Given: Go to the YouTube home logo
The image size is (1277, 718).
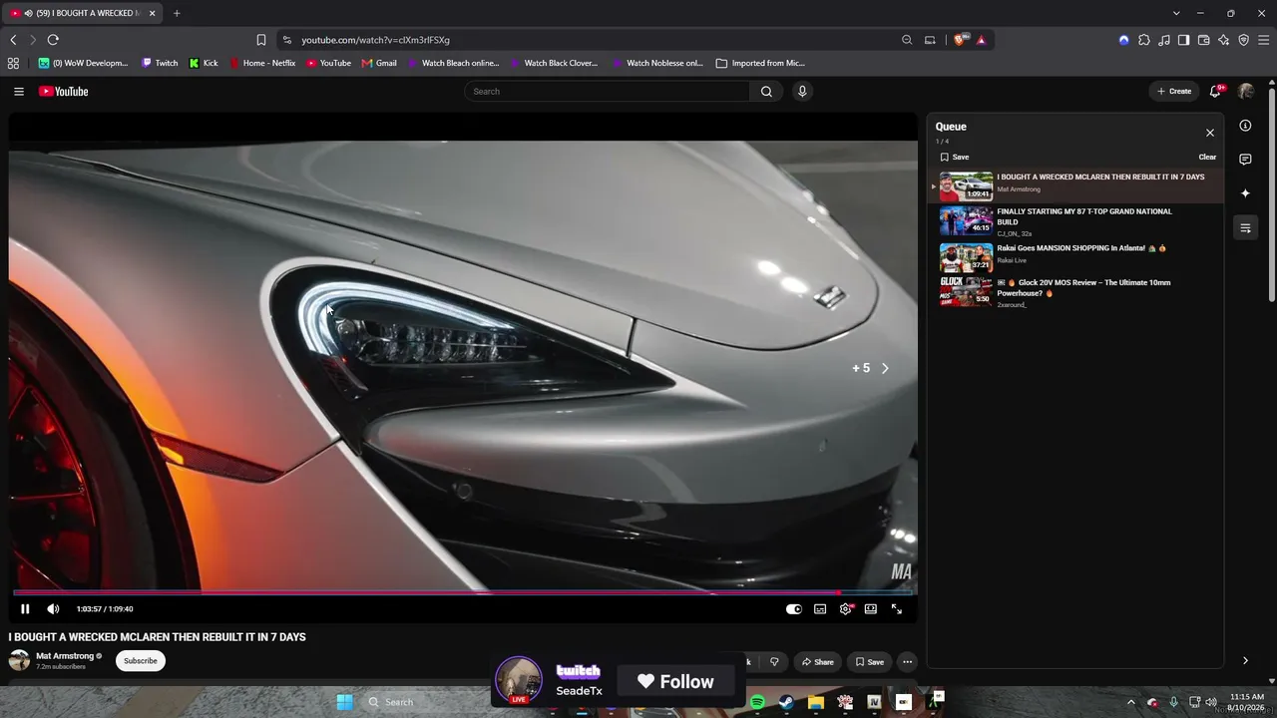Looking at the screenshot, I should pos(64,92).
